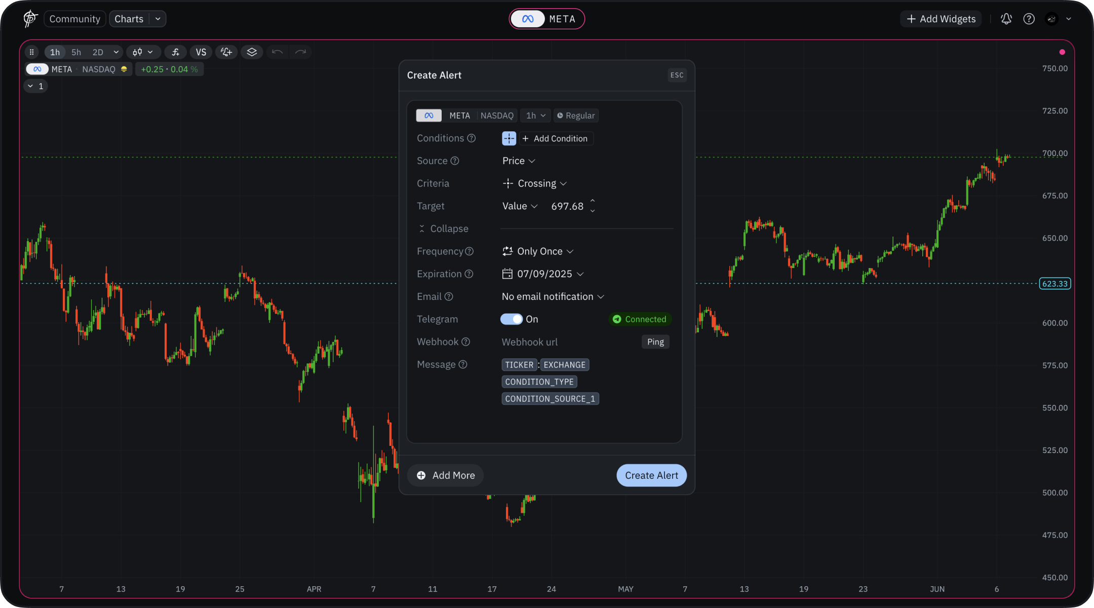
Task: Open the indicators function icon
Action: 175,52
